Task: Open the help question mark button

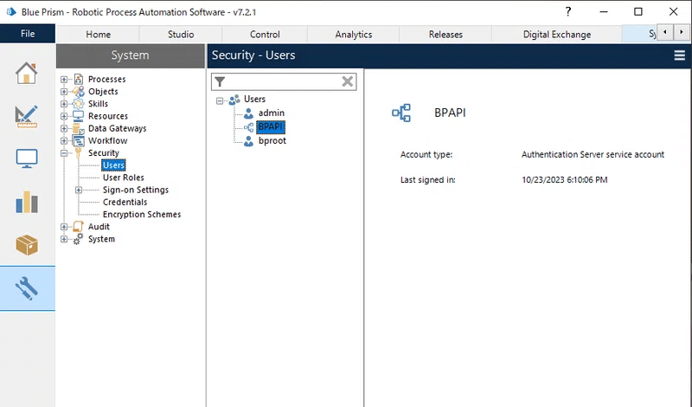Action: pyautogui.click(x=568, y=12)
